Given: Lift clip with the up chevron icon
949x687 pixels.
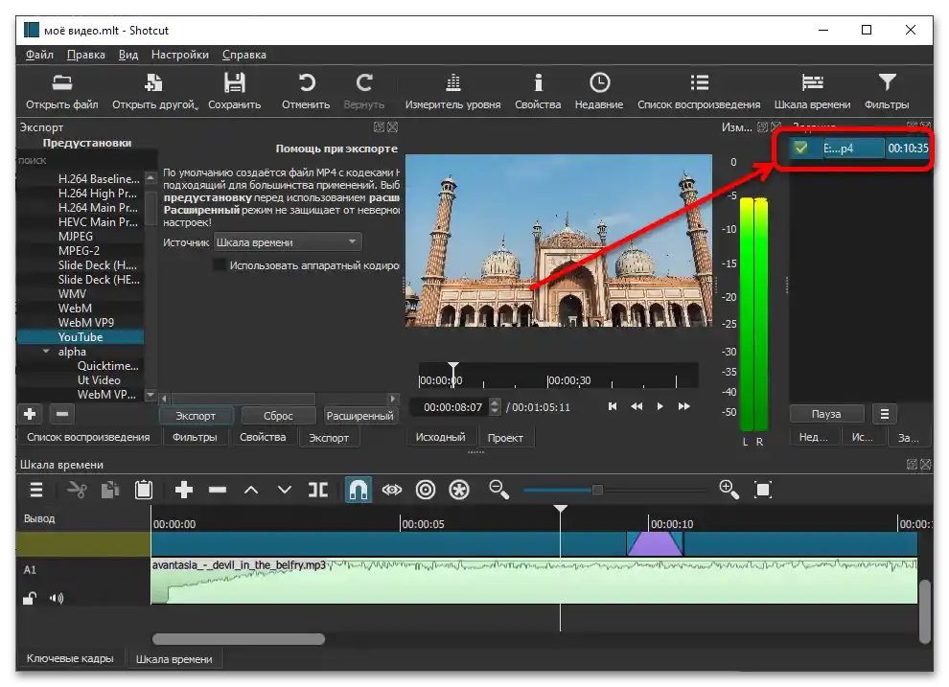Looking at the screenshot, I should tap(251, 490).
